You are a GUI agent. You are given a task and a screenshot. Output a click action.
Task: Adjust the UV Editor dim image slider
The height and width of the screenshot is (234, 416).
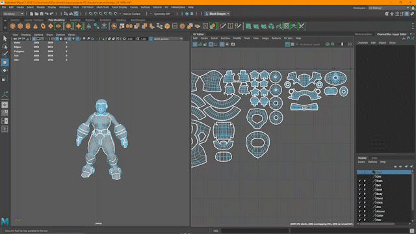(343, 44)
